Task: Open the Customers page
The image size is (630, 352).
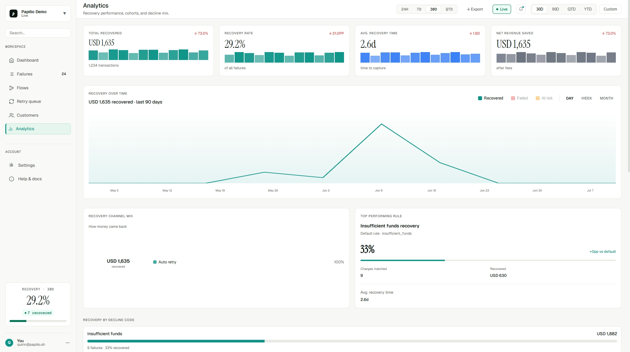Action: [x=38, y=115]
